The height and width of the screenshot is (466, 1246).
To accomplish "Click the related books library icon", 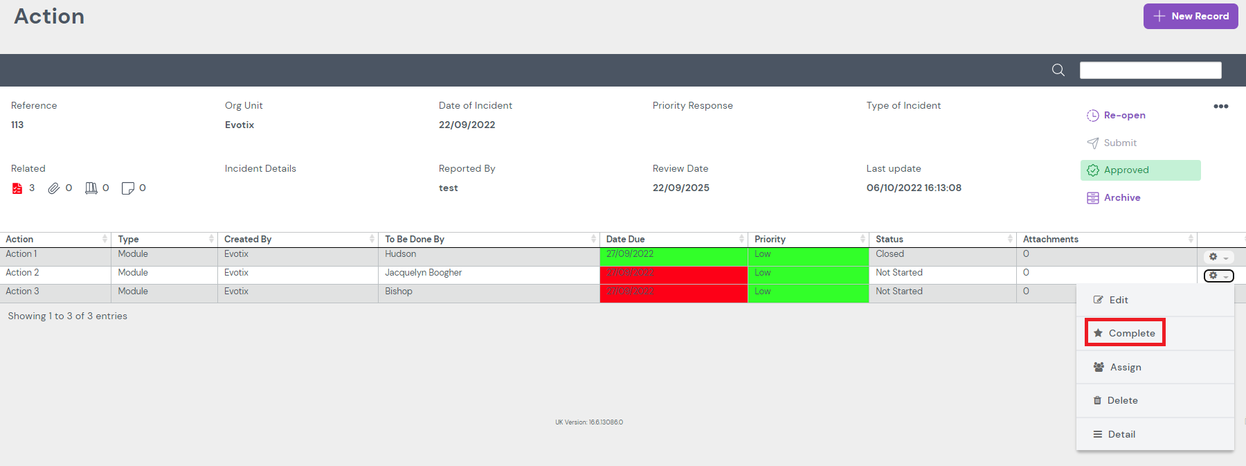I will click(91, 188).
